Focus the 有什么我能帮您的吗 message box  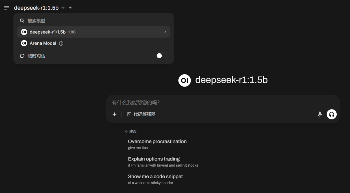click(x=223, y=103)
